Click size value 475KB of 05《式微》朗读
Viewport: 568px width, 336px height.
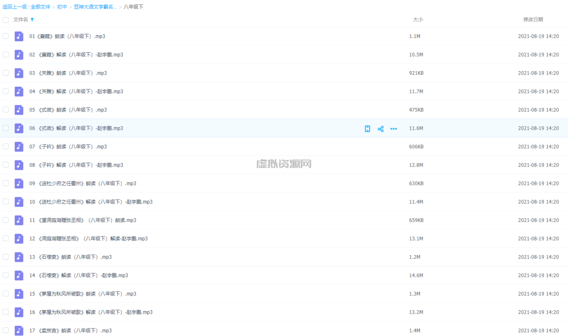(416, 110)
